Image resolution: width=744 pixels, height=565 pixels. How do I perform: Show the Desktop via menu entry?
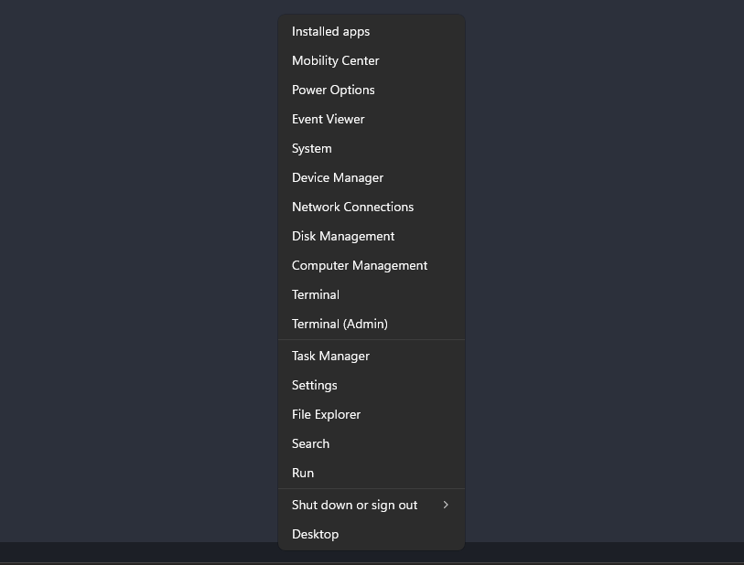(371, 534)
